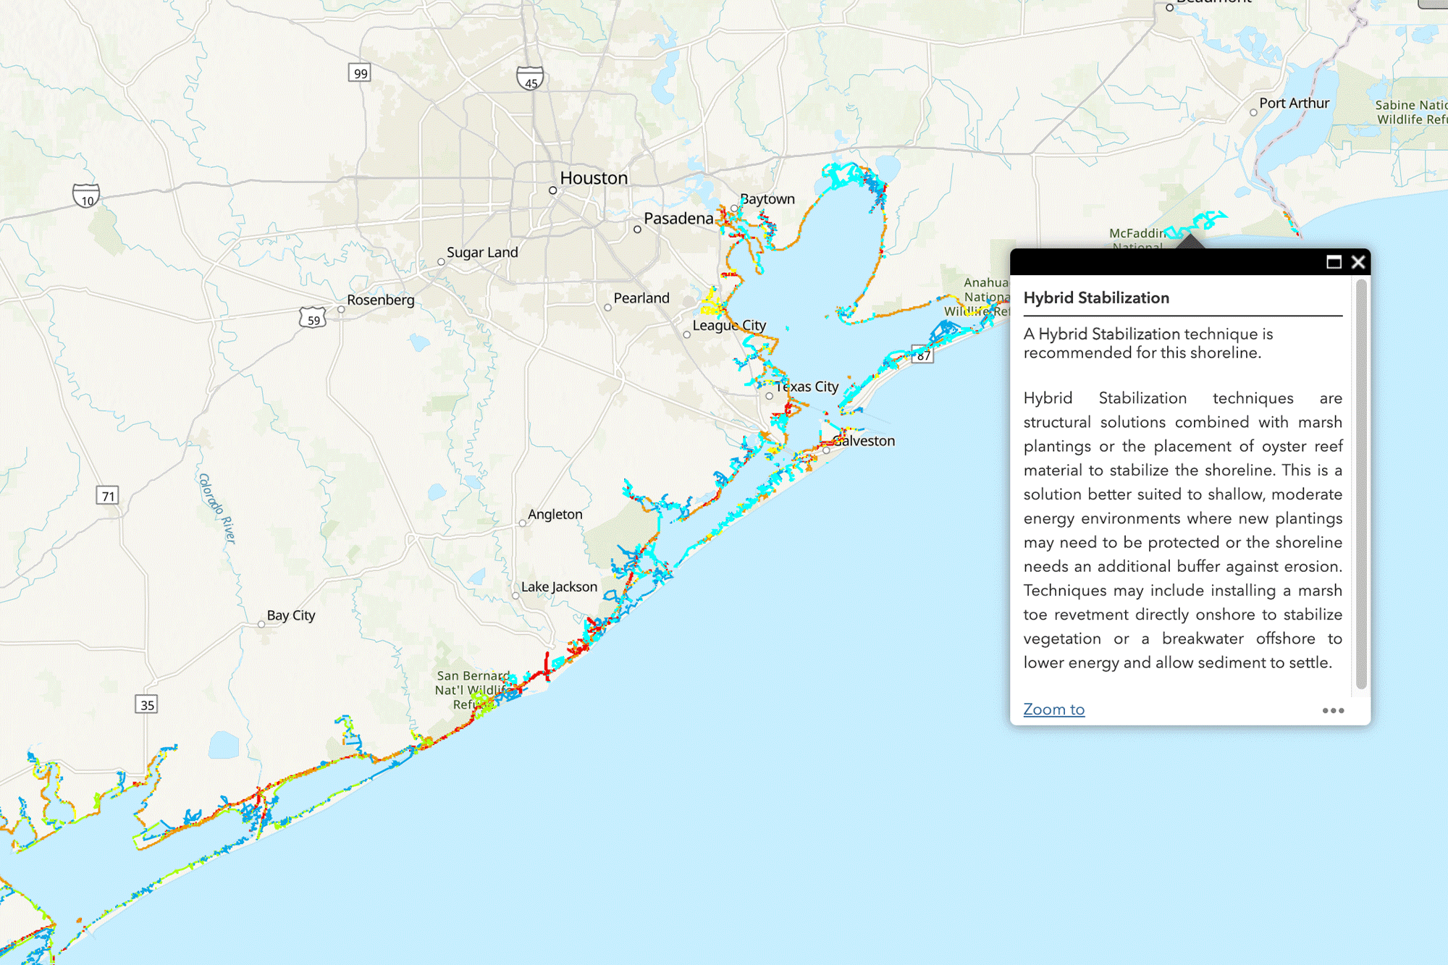
Task: Click the Colorado River label
Action: (216, 508)
